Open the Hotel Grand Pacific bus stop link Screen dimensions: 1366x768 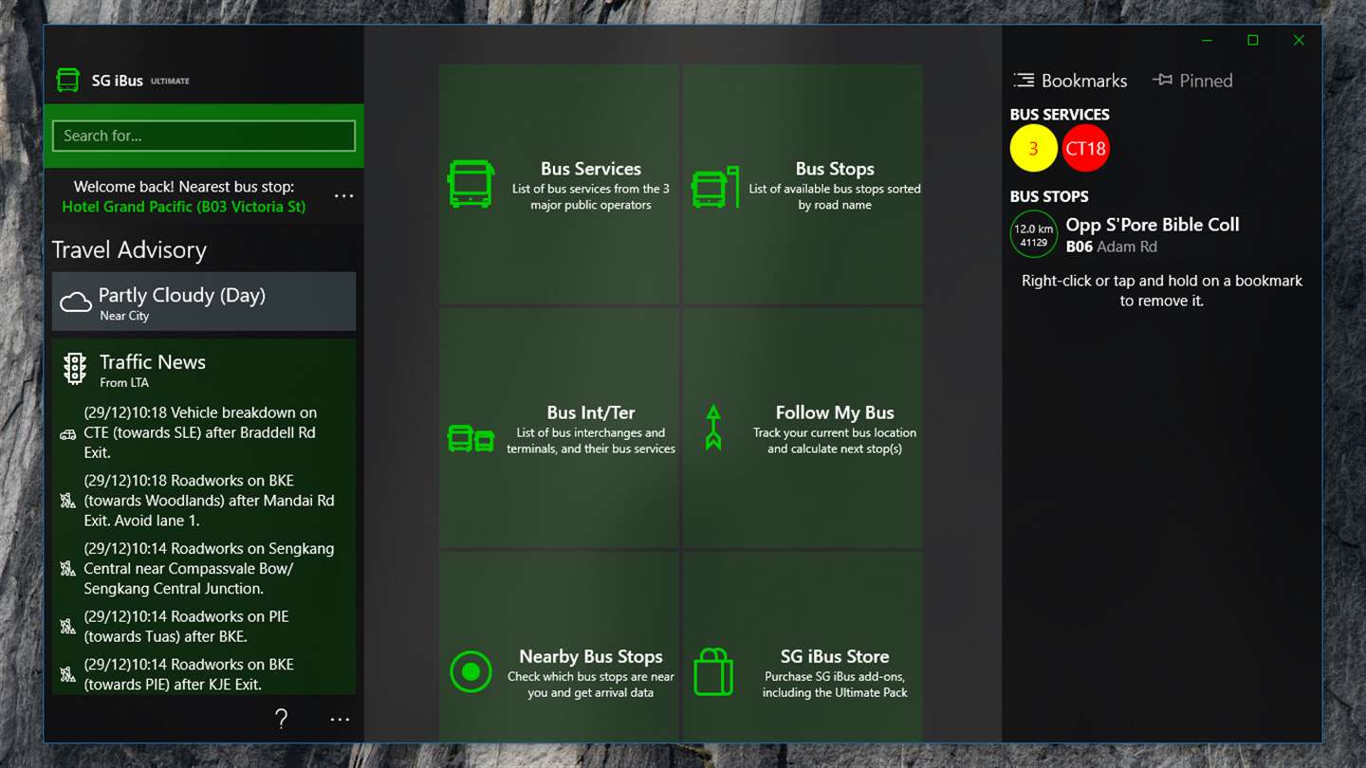point(184,207)
